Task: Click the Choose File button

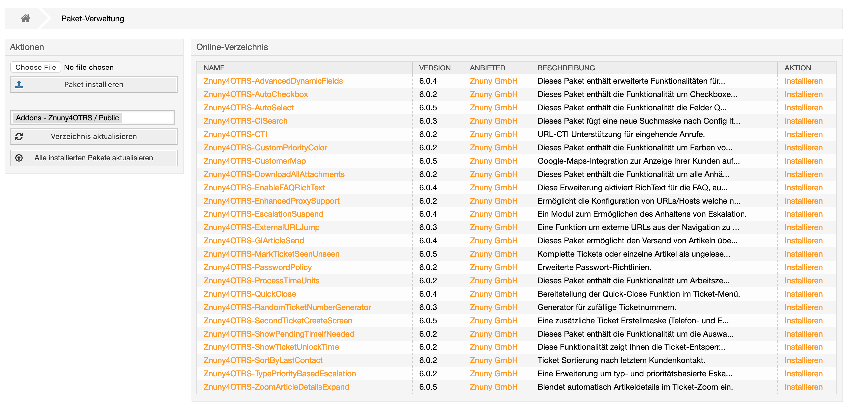Action: point(36,67)
